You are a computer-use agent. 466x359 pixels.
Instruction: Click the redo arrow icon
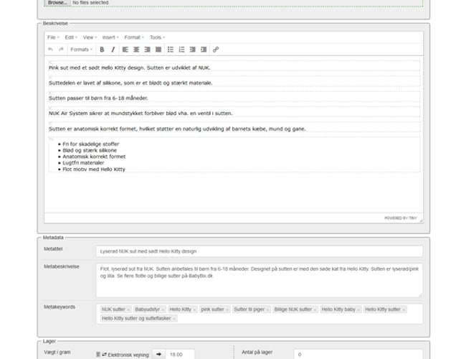coord(61,50)
